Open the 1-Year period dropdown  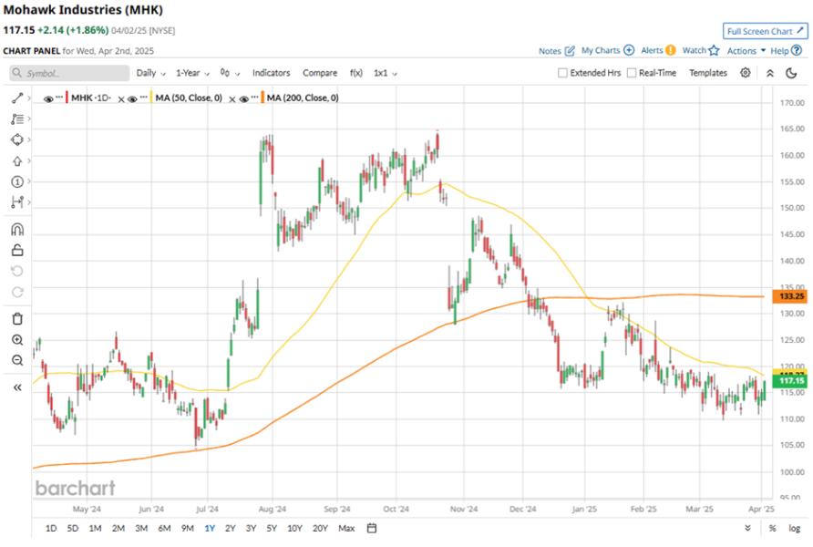[192, 73]
